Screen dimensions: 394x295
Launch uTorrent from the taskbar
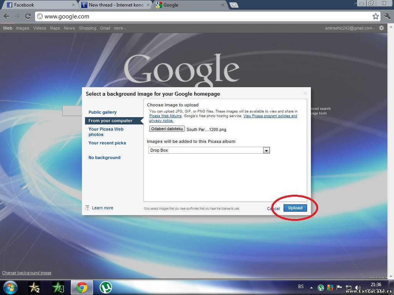click(106, 287)
